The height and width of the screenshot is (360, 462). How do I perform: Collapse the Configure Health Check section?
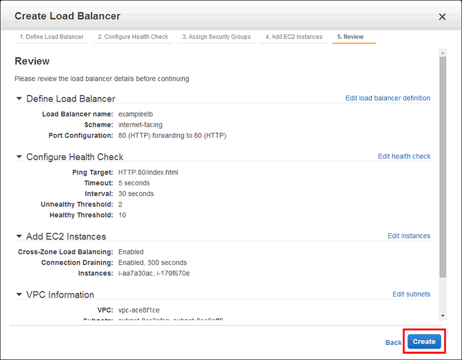pos(19,157)
